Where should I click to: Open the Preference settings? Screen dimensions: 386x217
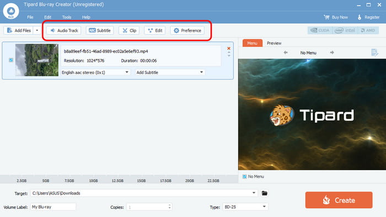[x=187, y=30]
